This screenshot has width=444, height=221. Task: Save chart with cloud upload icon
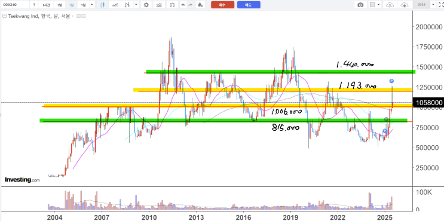(x=405, y=5)
